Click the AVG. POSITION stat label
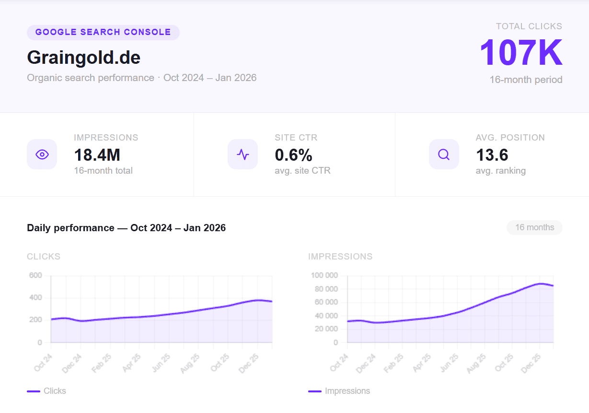This screenshot has height=413, width=589. [x=510, y=138]
